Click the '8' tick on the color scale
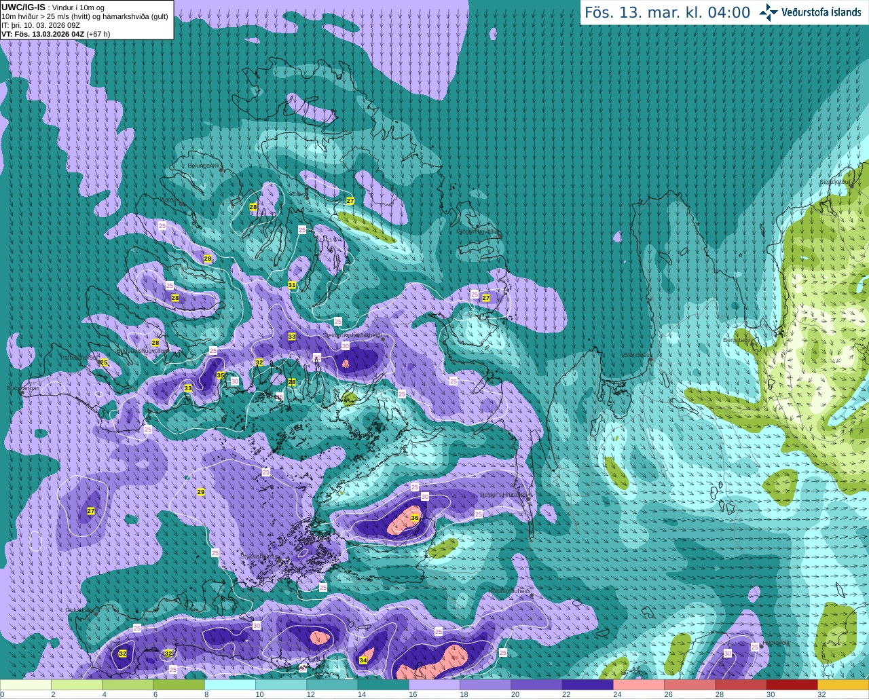 [206, 694]
